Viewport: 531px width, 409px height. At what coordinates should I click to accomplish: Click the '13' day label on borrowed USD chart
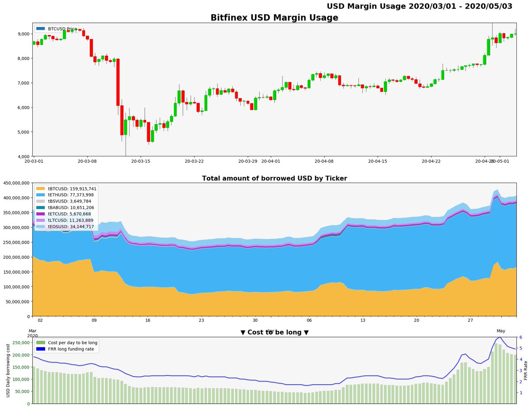362,320
